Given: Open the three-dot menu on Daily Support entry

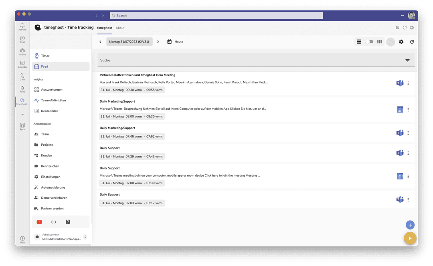Looking at the screenshot, I should (x=408, y=153).
